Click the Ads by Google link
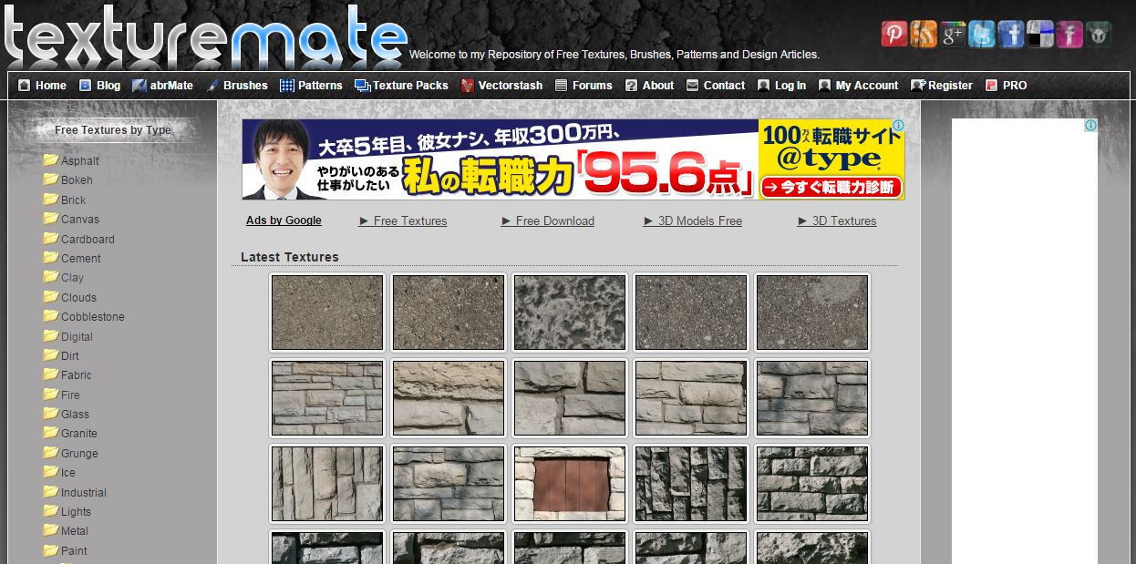 tap(284, 220)
